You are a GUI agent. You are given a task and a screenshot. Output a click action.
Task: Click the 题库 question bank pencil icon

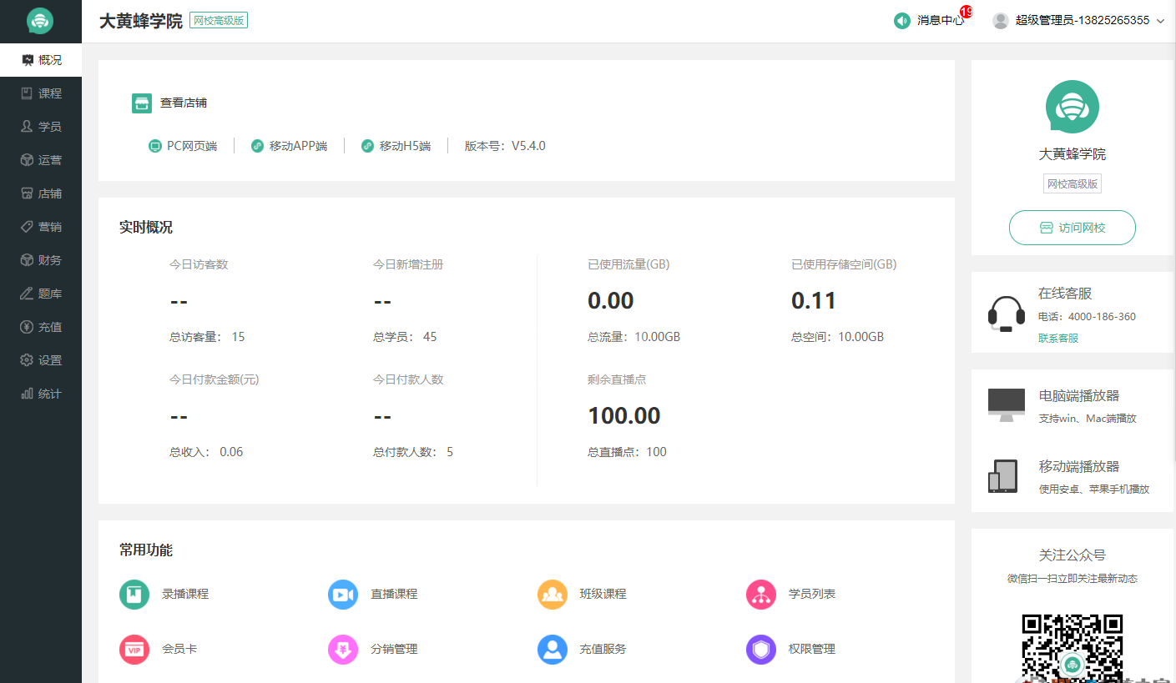coord(27,294)
